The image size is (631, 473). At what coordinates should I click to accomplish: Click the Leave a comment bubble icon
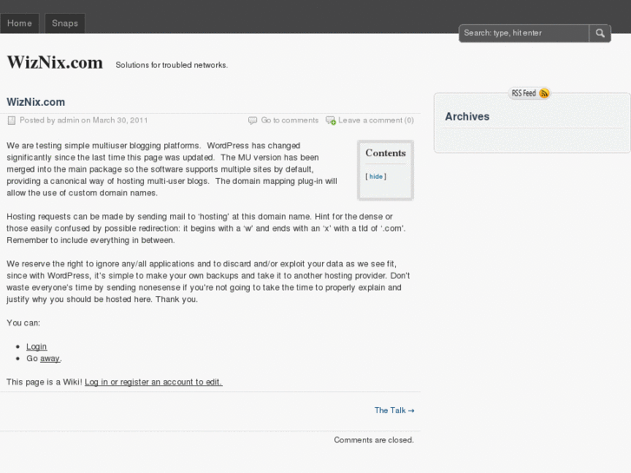tap(331, 121)
